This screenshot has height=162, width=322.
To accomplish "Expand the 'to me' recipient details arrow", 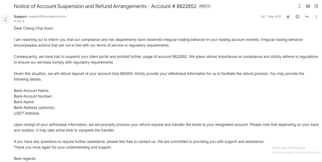I will point(24,21).
